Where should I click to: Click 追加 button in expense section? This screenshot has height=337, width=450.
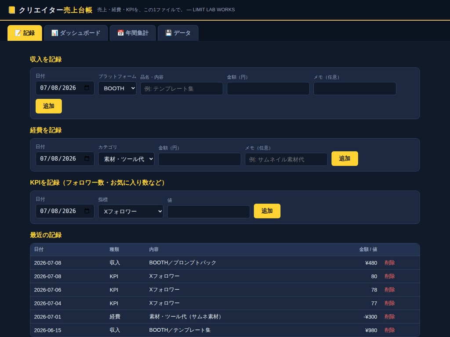coord(345,158)
